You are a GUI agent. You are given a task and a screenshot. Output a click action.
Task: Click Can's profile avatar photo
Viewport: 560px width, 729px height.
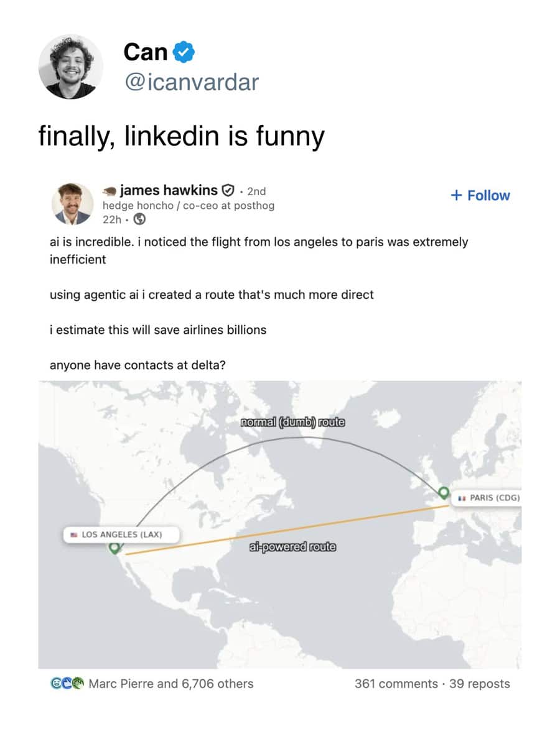pyautogui.click(x=70, y=66)
